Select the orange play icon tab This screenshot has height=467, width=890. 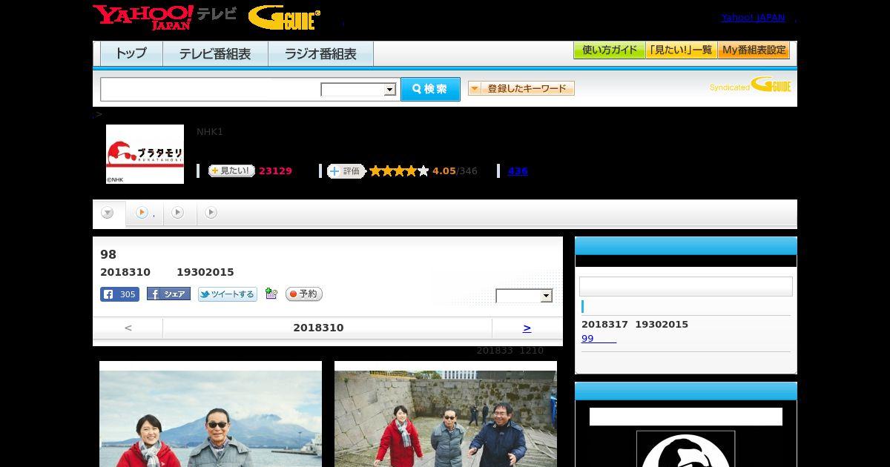(144, 213)
